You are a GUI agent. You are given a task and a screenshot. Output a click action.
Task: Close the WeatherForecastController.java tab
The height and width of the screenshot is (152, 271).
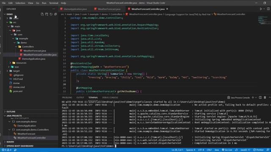click(167, 9)
